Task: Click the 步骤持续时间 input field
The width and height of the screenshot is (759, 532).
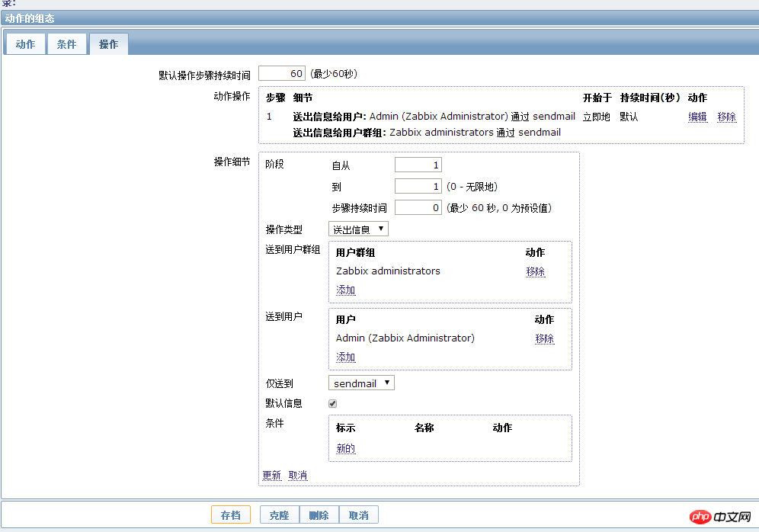Action: point(418,207)
